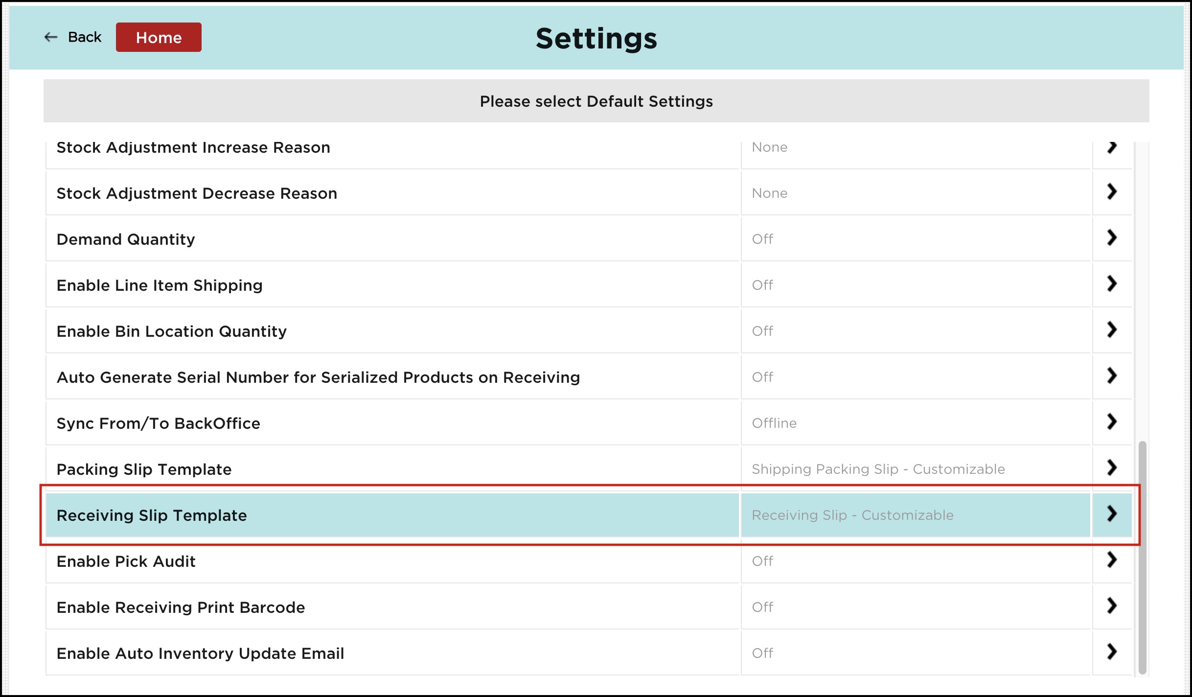Click the vertical scrollbar thumb
Viewport: 1192px width, 697px height.
pos(1142,557)
